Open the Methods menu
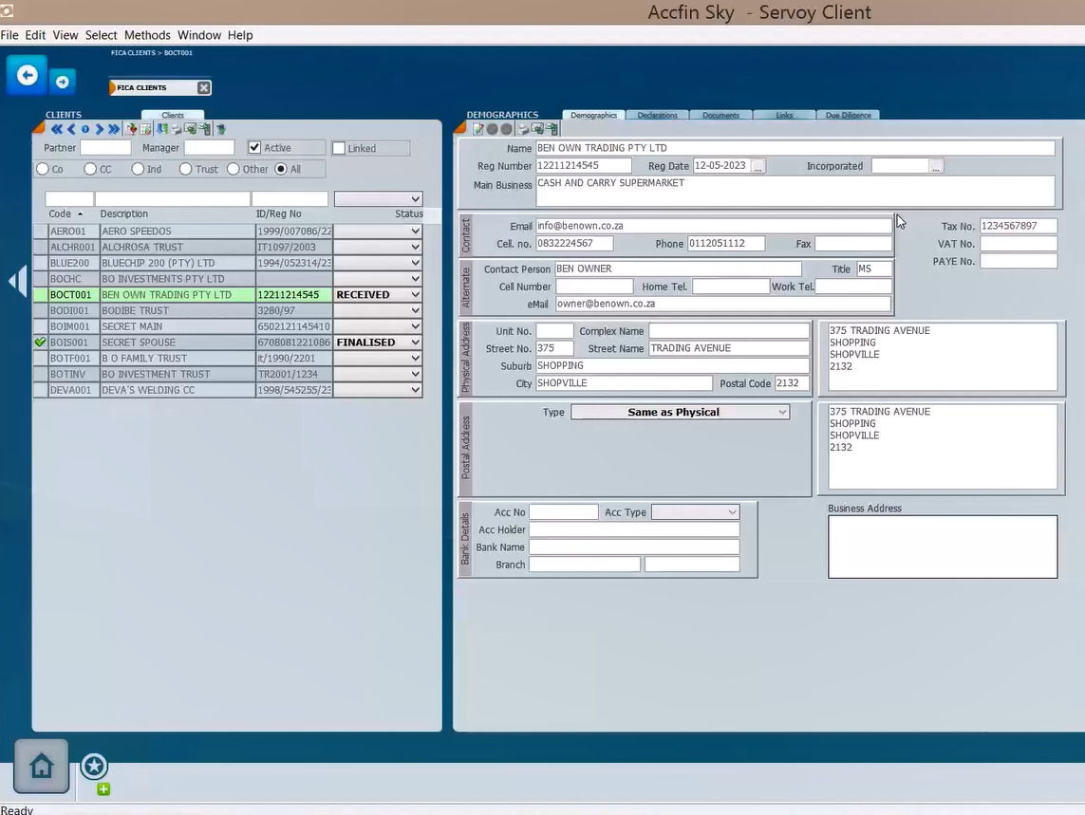This screenshot has width=1085, height=815. pos(147,35)
